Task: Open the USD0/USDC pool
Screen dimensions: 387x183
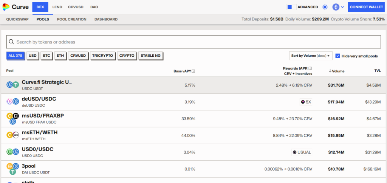Action: (38, 149)
